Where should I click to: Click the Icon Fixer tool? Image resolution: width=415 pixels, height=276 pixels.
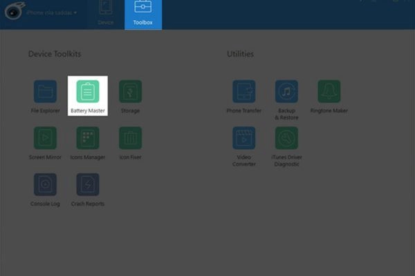(130, 138)
